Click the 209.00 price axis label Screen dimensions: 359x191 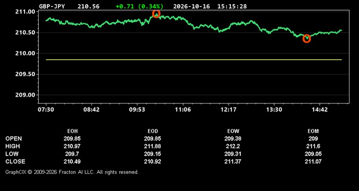[x=25, y=95]
